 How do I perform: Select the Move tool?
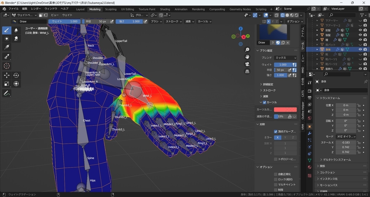coord(7,75)
